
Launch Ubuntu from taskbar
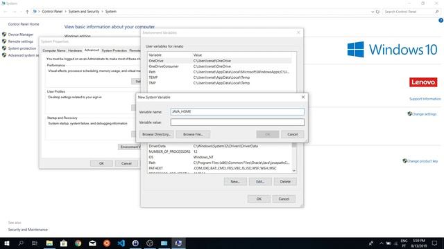click(107, 243)
